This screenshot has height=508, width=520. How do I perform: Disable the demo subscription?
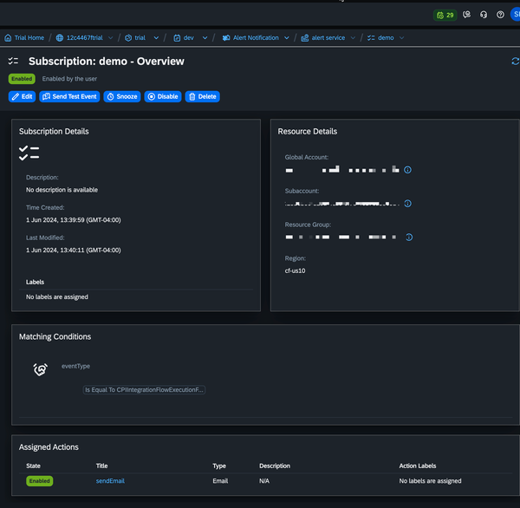coord(163,96)
